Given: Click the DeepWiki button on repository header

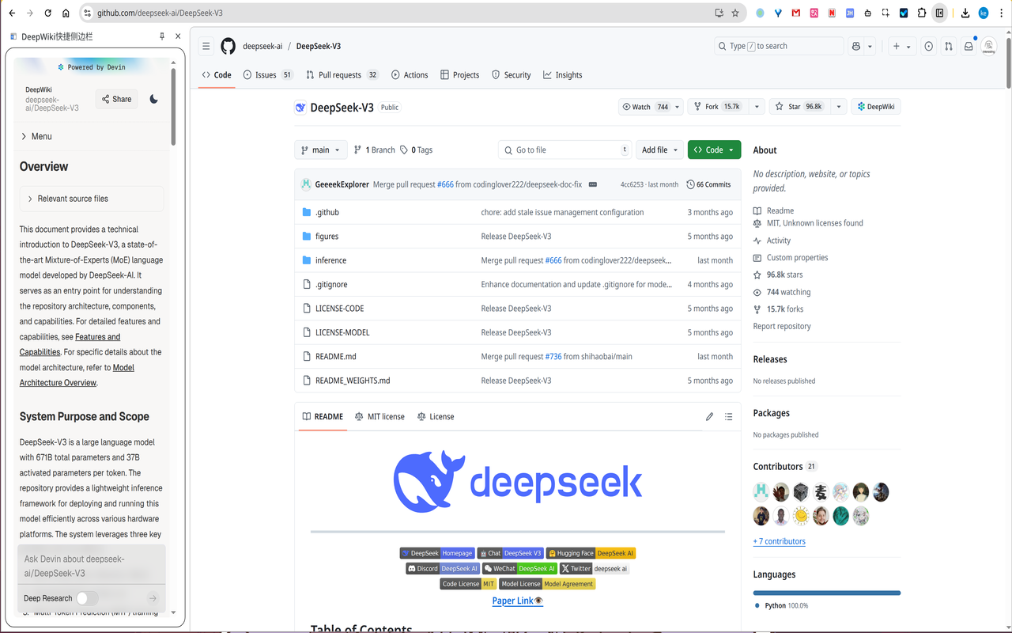Looking at the screenshot, I should [876, 106].
